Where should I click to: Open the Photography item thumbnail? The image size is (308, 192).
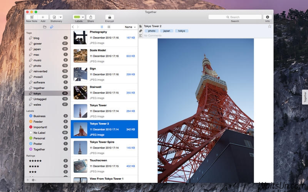pos(80,37)
